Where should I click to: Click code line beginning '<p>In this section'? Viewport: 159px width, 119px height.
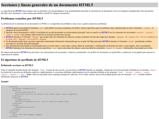(46, 94)
